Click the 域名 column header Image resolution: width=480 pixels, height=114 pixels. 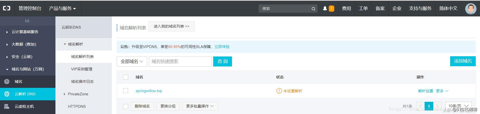click(139, 77)
